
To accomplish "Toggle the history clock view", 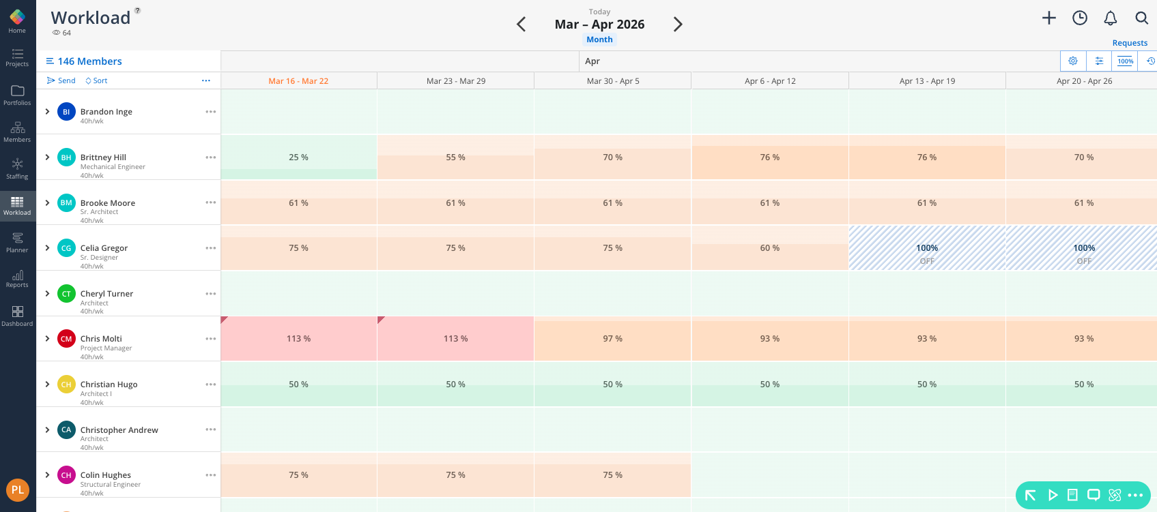I will (x=1150, y=61).
